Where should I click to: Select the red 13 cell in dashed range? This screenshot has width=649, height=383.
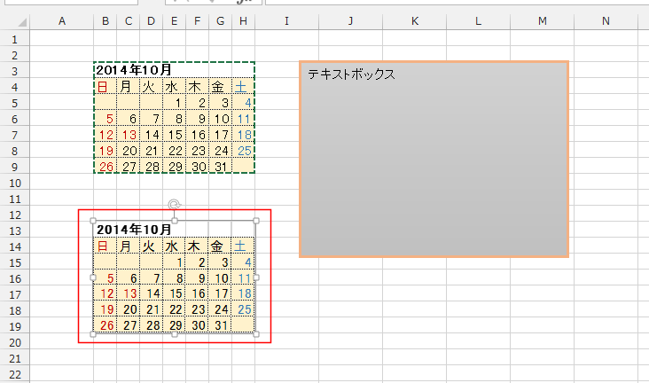(129, 134)
